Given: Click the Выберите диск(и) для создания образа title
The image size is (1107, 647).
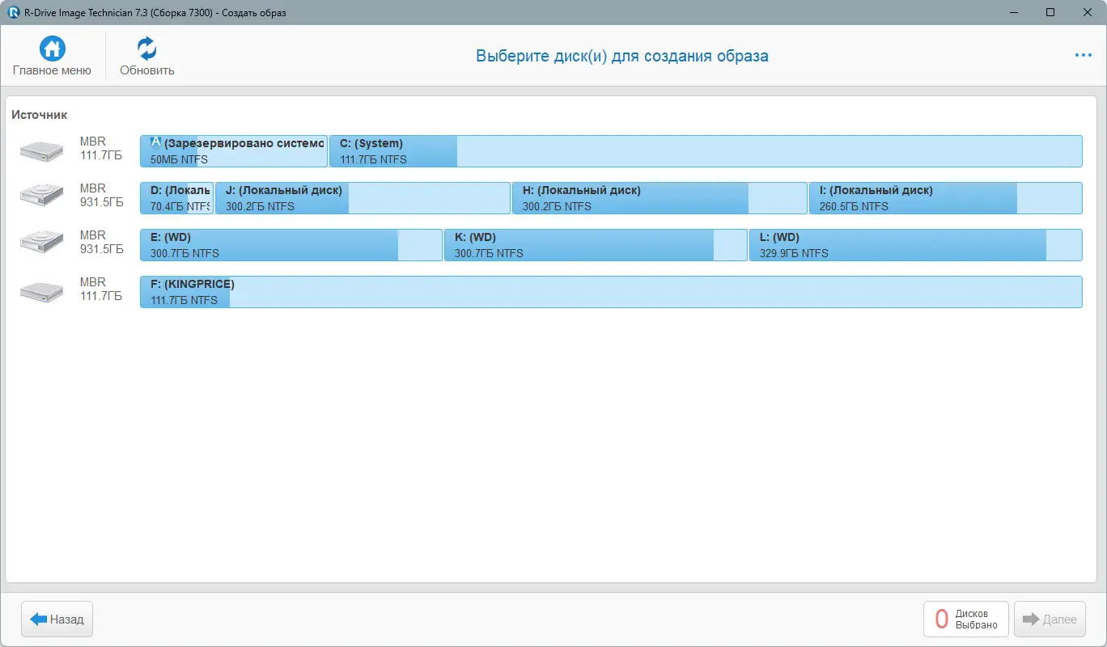Looking at the screenshot, I should pyautogui.click(x=622, y=56).
